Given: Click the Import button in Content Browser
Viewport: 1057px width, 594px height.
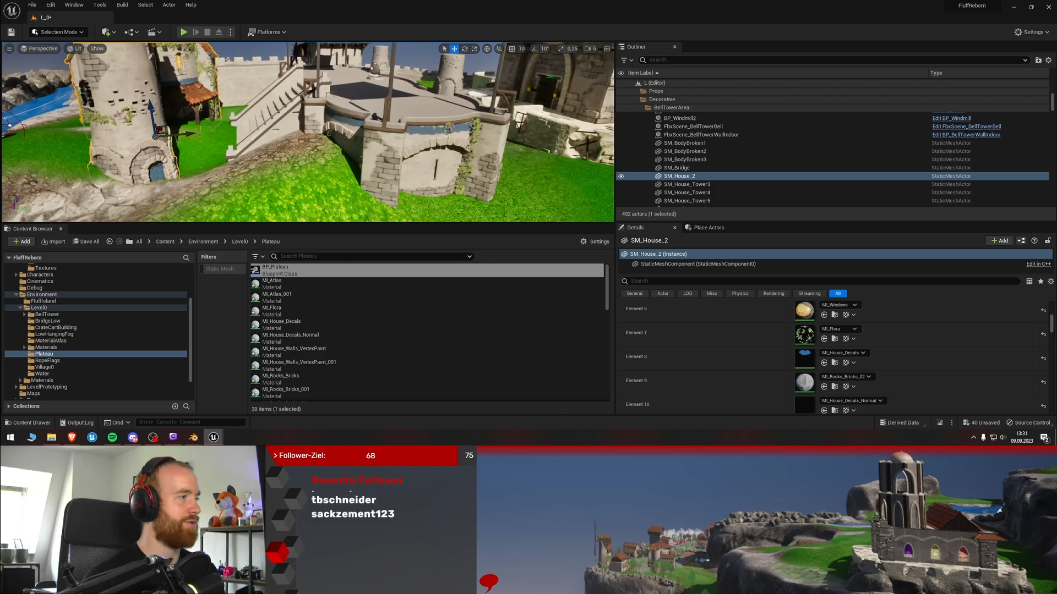Looking at the screenshot, I should point(53,241).
